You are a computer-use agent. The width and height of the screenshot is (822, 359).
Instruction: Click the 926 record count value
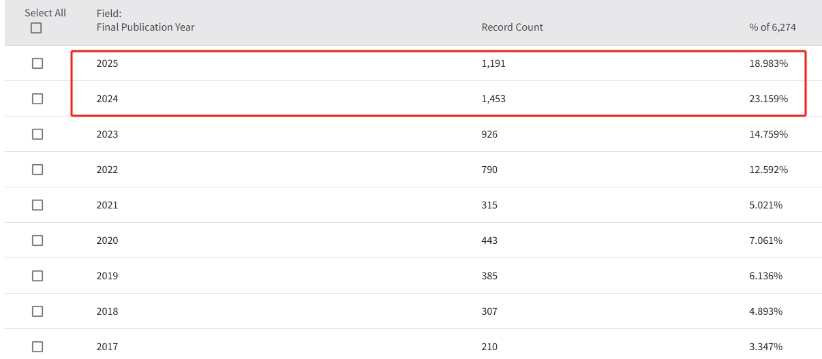pyautogui.click(x=489, y=134)
